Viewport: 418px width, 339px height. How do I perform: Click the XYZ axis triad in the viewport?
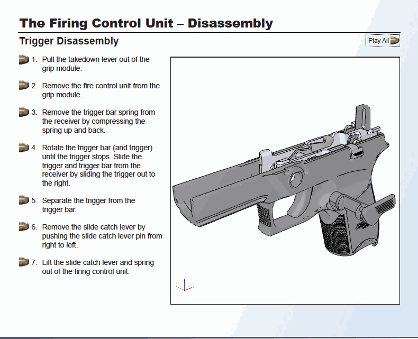[x=184, y=286]
